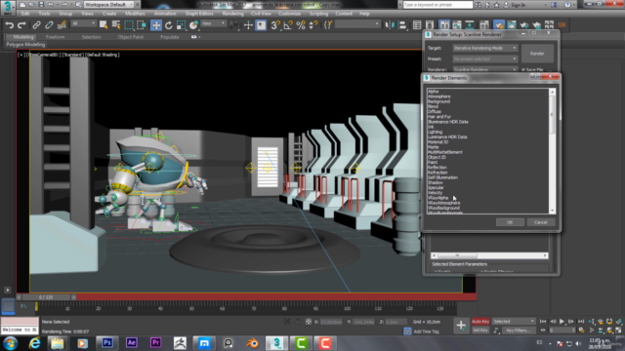Switch to the Freeform ribbon tab
This screenshot has width=625, height=351.
[x=55, y=37]
